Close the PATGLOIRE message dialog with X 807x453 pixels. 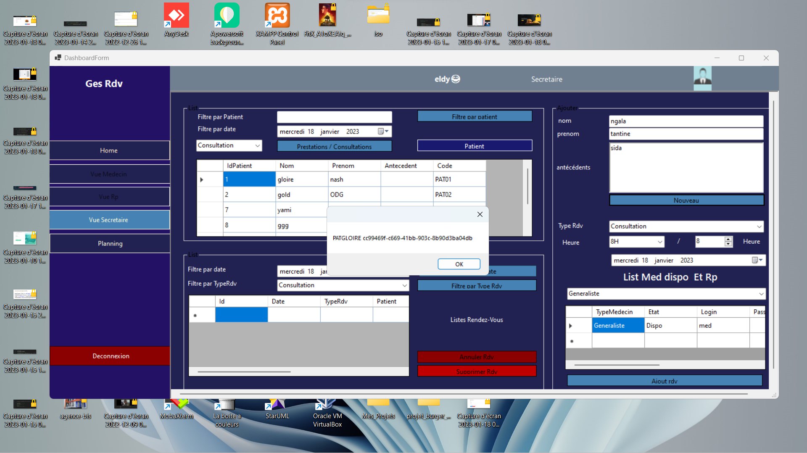480,214
